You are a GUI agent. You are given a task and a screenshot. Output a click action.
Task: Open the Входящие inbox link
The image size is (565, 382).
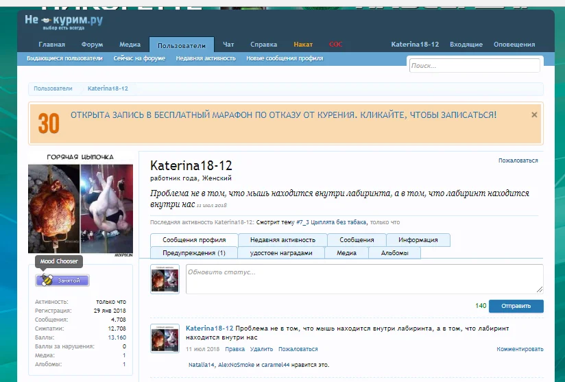click(x=466, y=45)
